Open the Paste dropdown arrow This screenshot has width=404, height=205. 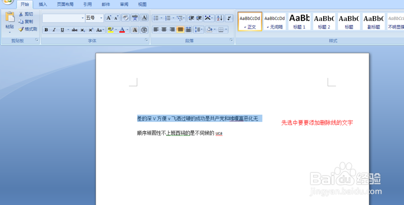pyautogui.click(x=10, y=32)
